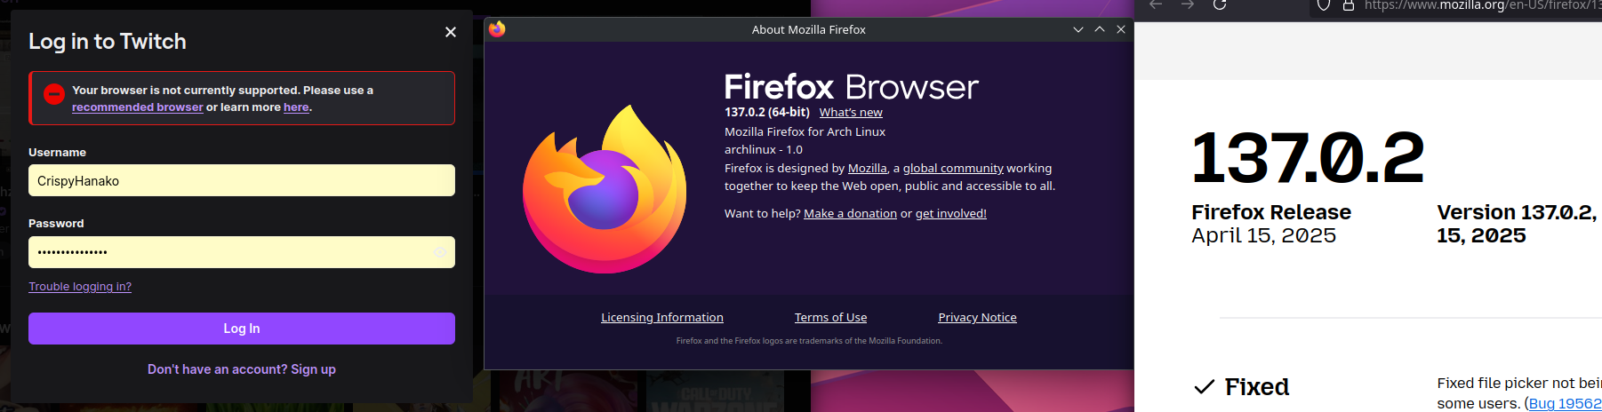This screenshot has width=1602, height=412.
Task: Open Licensing Information link
Action: click(x=662, y=317)
